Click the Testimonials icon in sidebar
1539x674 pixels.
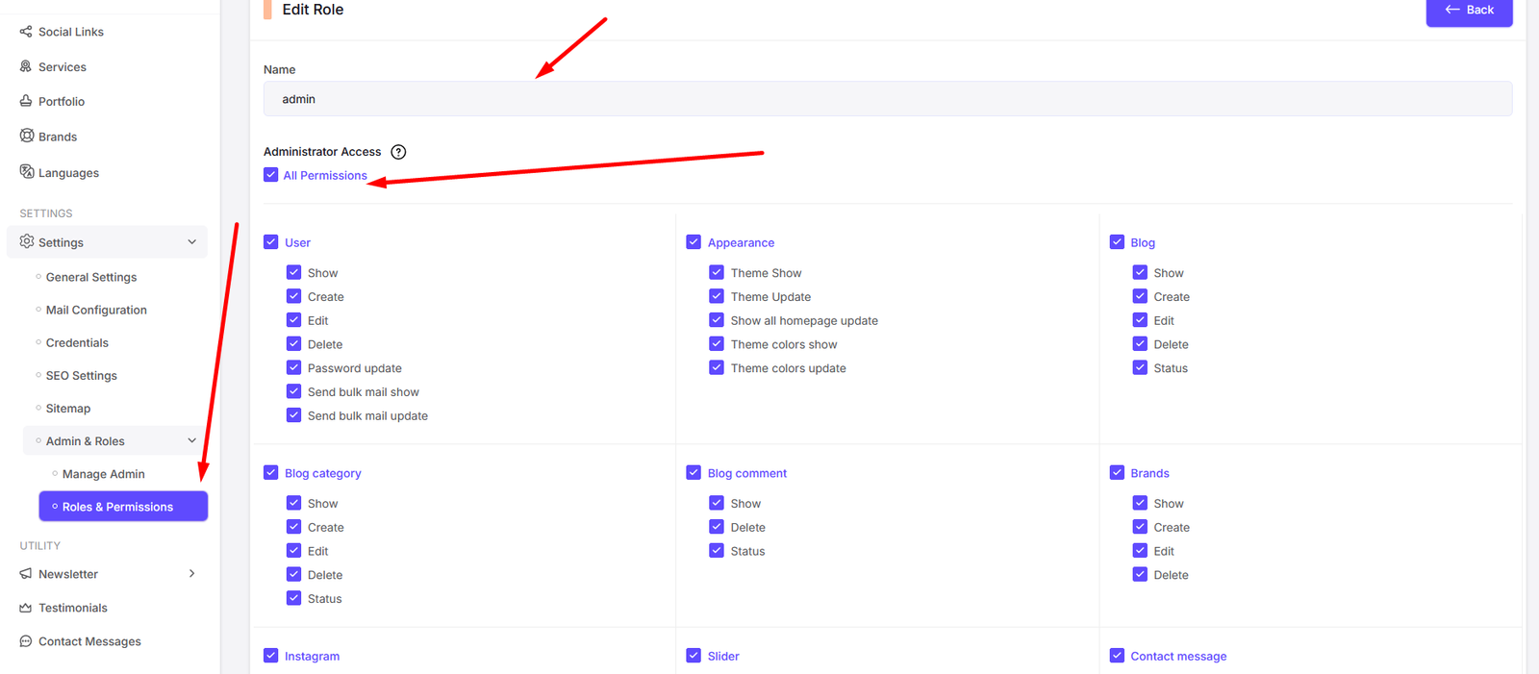26,608
